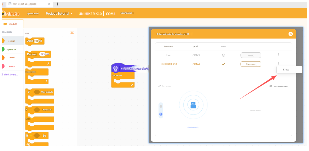Open three-dot menu for Uno row
Image resolution: width=309 pixels, height=151 pixels.
tap(278, 55)
